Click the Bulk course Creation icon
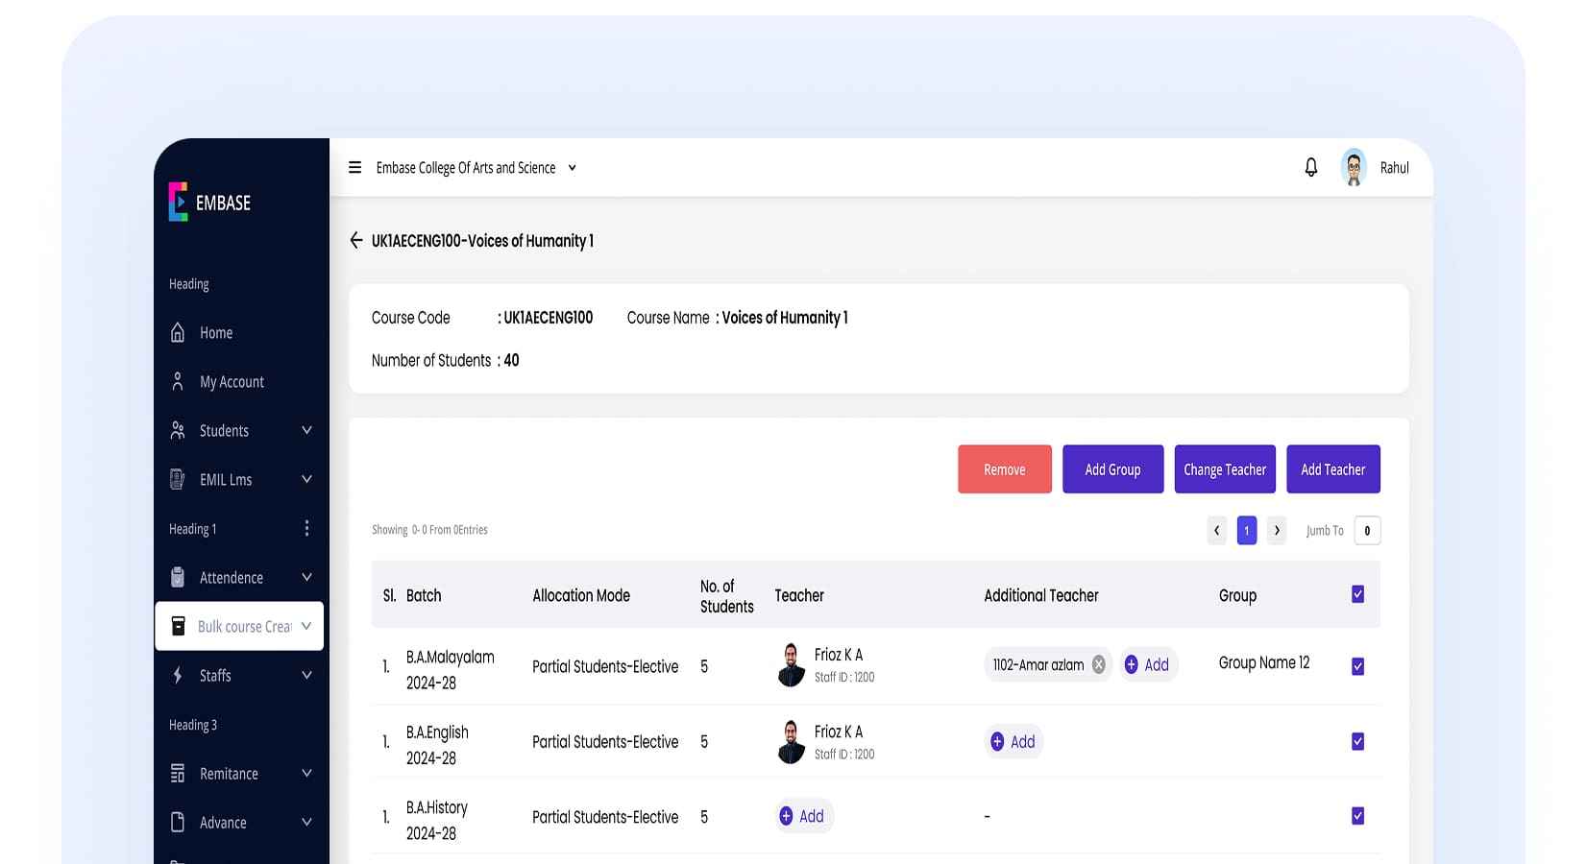Image resolution: width=1587 pixels, height=864 pixels. click(x=178, y=626)
